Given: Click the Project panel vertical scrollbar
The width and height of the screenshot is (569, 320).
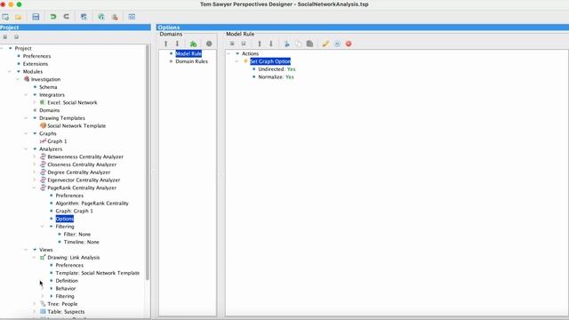Looking at the screenshot, I should coord(148,162).
